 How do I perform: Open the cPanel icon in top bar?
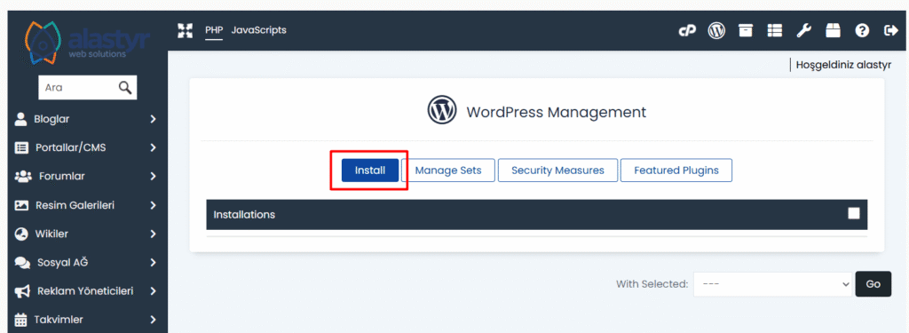coord(687,31)
